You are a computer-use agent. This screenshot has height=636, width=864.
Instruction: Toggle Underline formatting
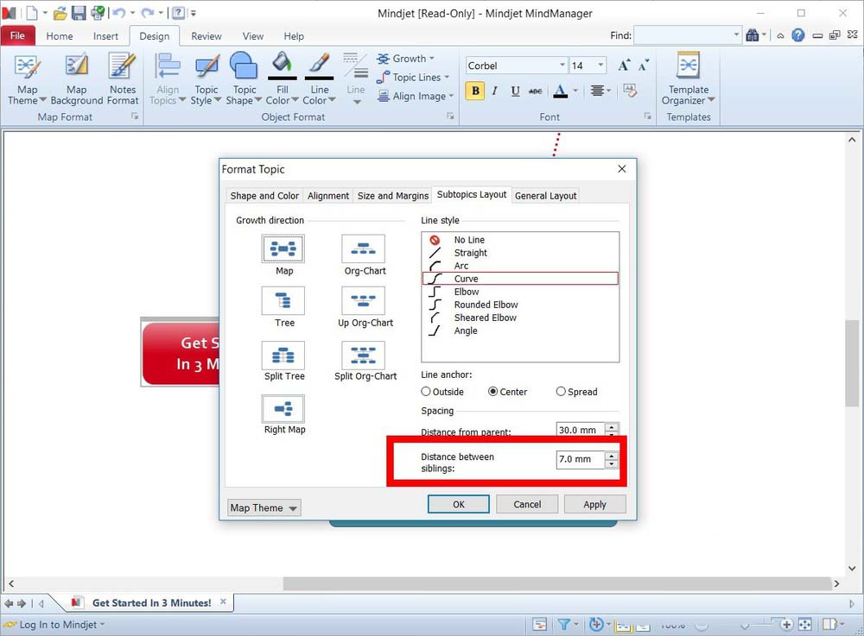point(515,91)
